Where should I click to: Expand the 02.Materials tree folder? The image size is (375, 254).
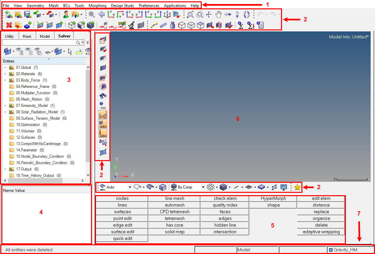tap(5, 74)
